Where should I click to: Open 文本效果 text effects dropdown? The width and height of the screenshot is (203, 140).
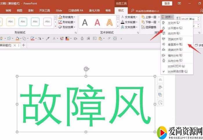(129, 27)
